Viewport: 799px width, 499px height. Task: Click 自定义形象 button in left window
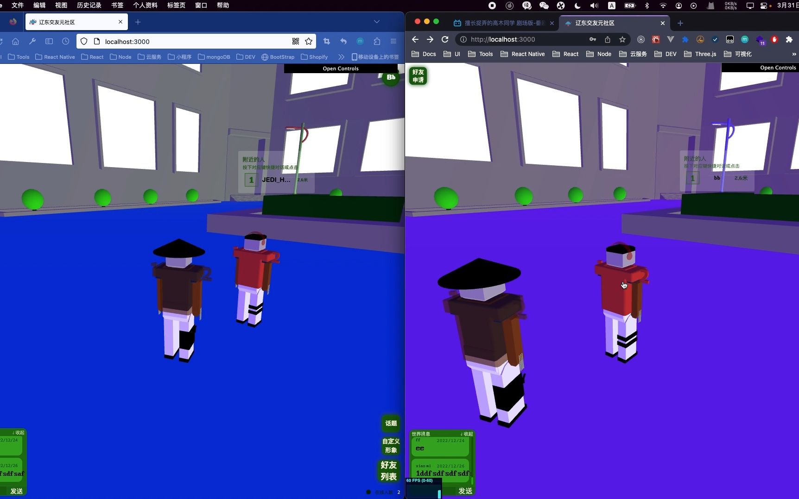click(x=391, y=446)
